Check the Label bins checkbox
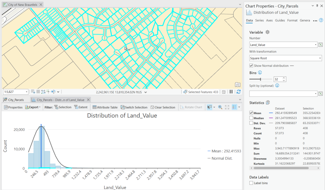Screen dimensions: 325x190 [251, 183]
